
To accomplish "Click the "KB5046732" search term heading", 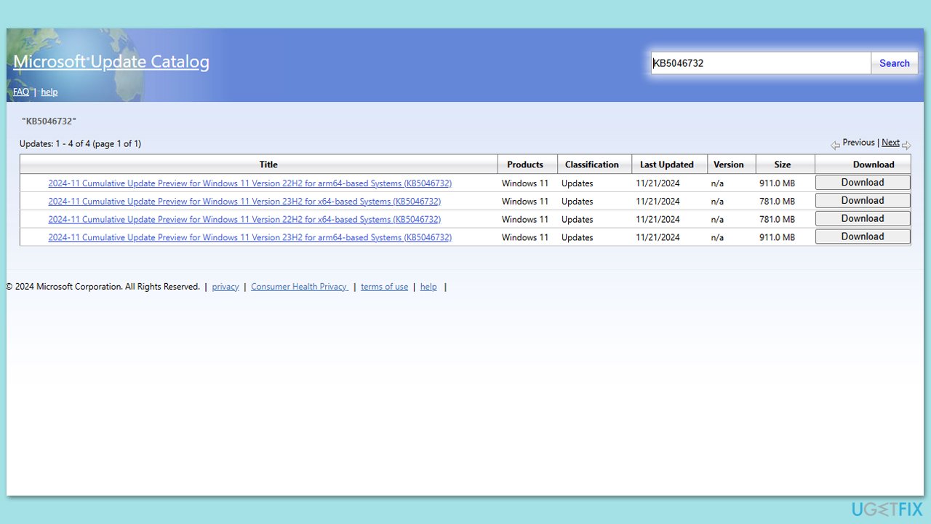I will 49,121.
